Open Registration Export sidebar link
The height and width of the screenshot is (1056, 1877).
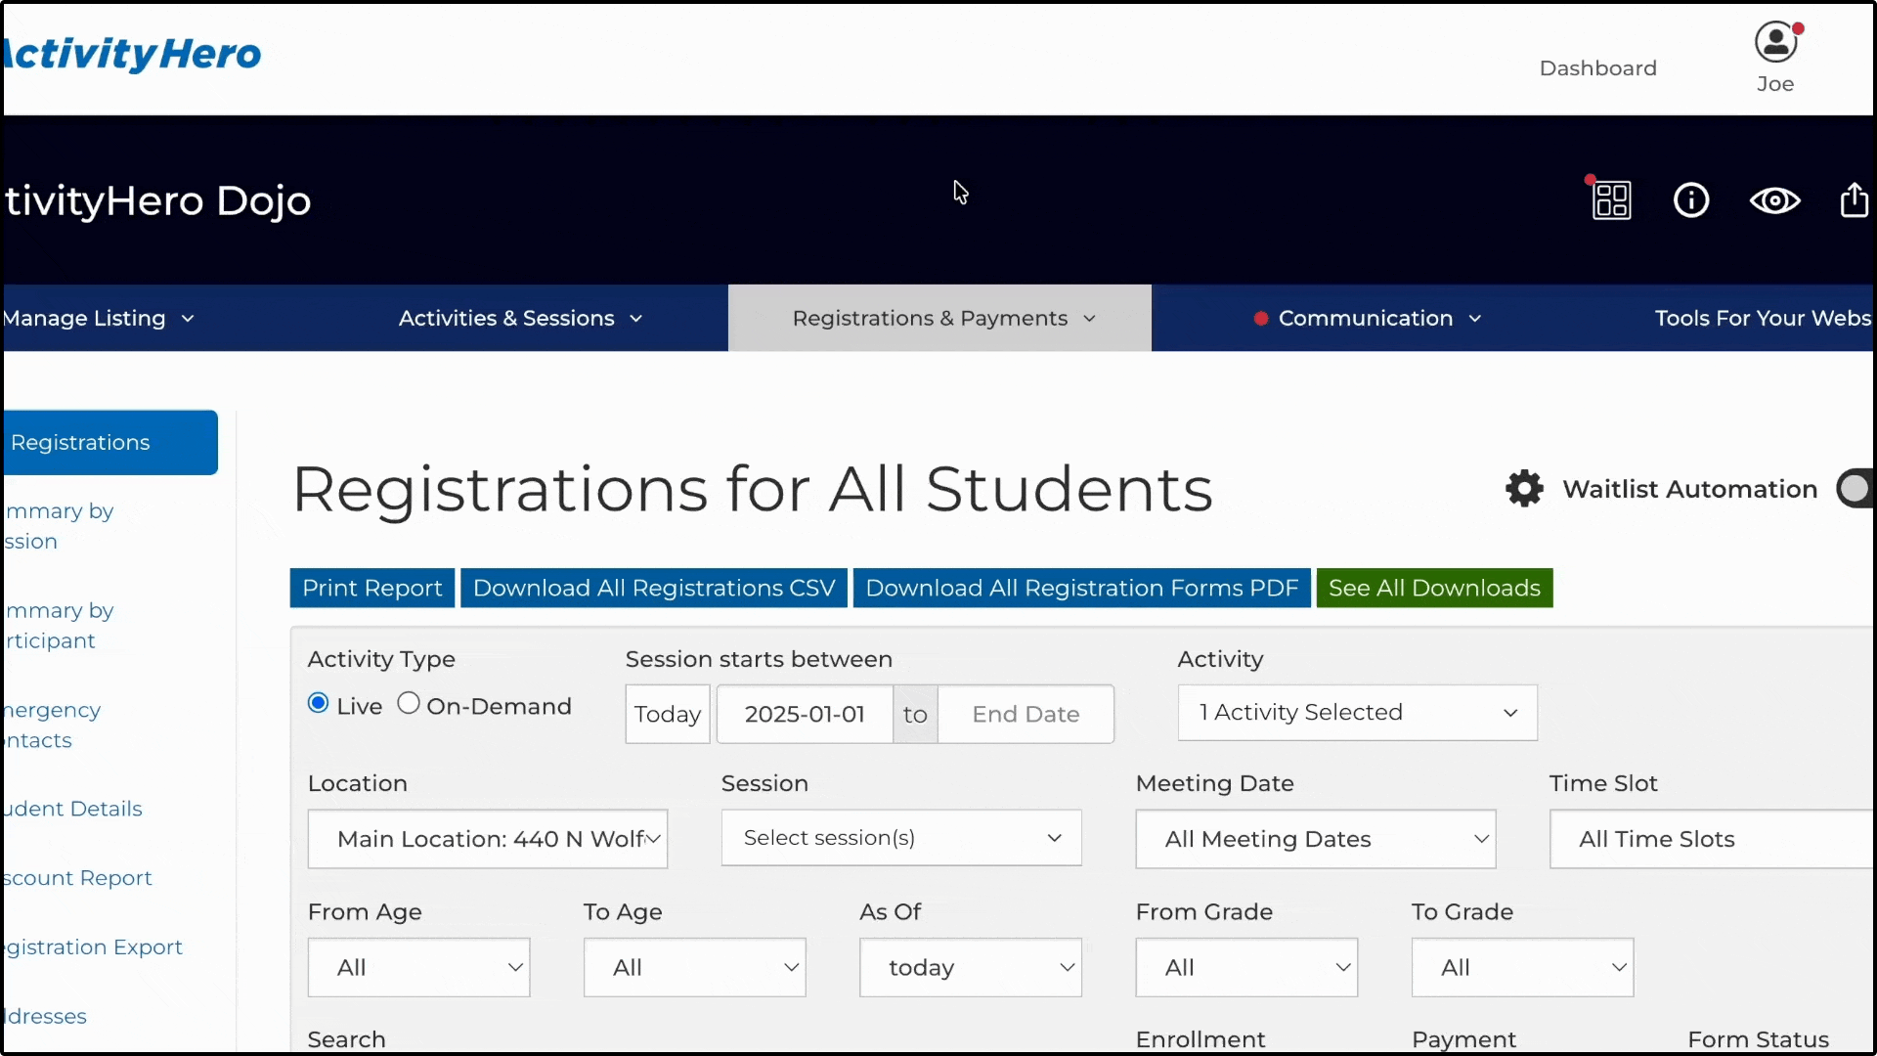click(94, 948)
